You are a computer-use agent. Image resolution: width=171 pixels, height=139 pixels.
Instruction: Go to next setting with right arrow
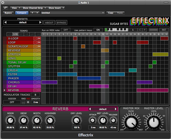tap(37, 13)
